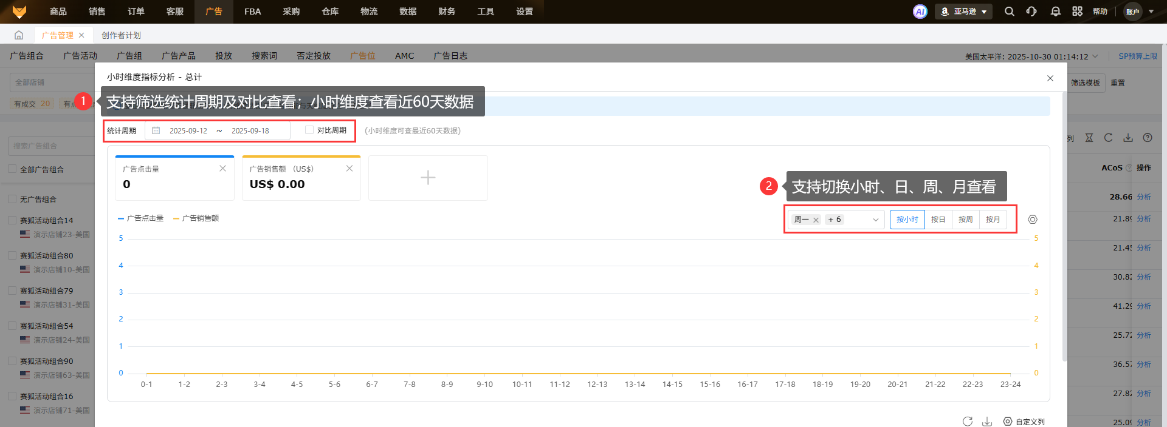Viewport: 1167px width, 427px height.
Task: Switch to AMC sub-tab
Action: [x=405, y=56]
